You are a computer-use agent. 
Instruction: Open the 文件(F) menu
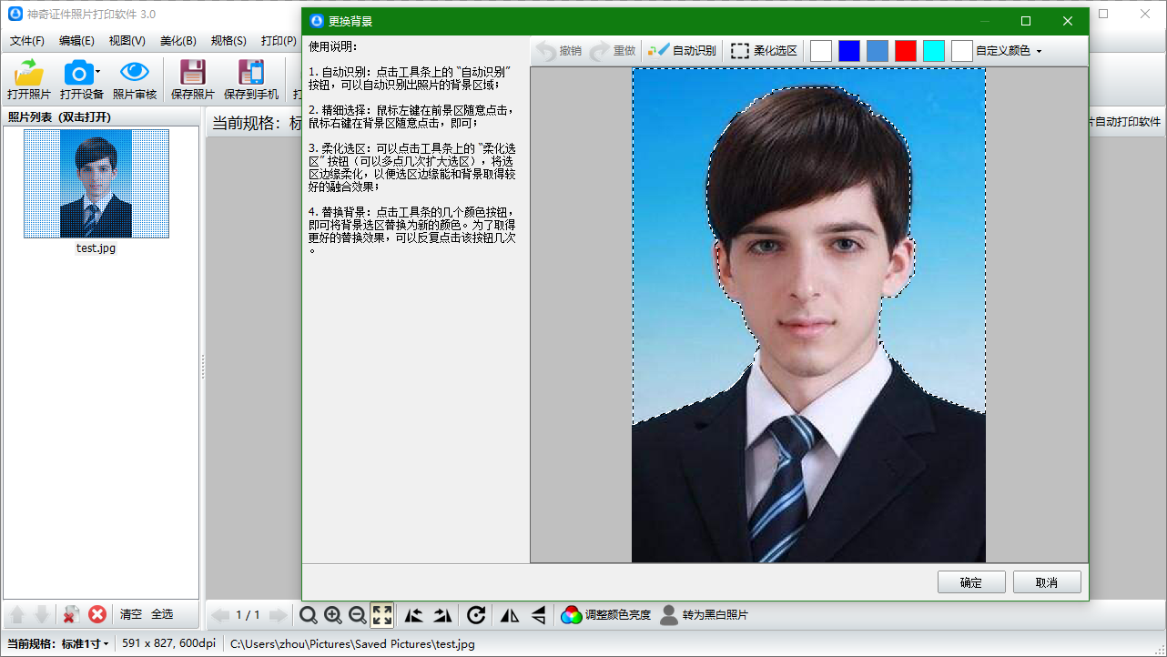27,41
